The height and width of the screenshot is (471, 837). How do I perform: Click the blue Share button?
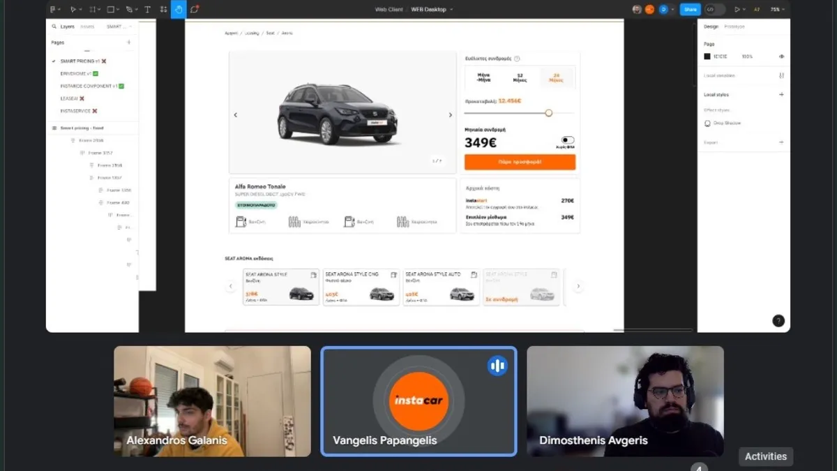tap(690, 9)
